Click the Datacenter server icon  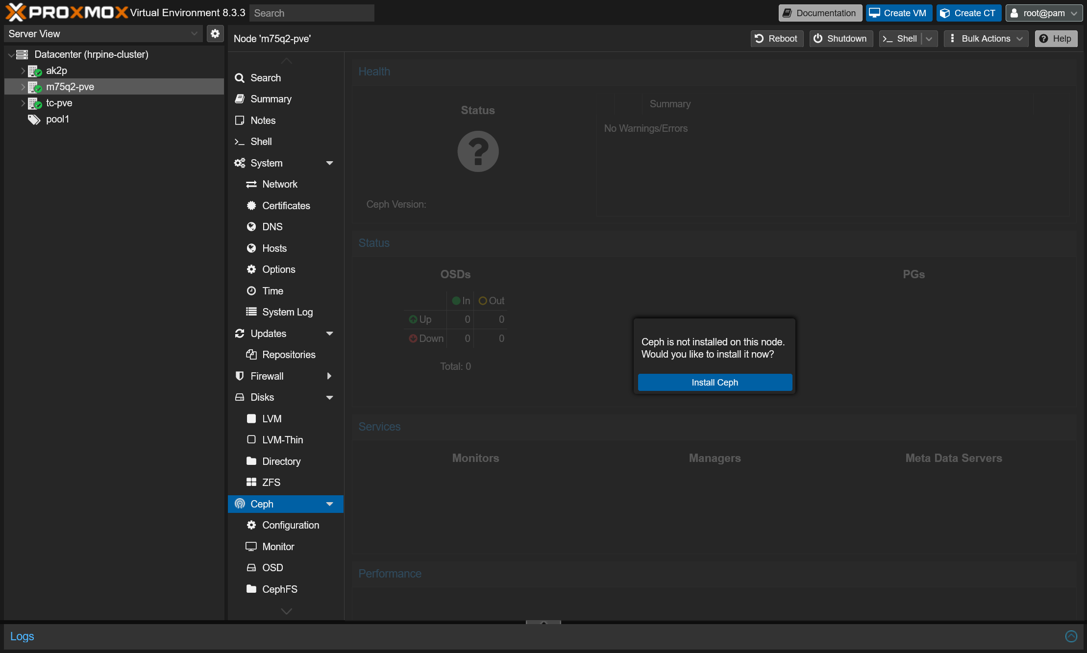(x=22, y=54)
